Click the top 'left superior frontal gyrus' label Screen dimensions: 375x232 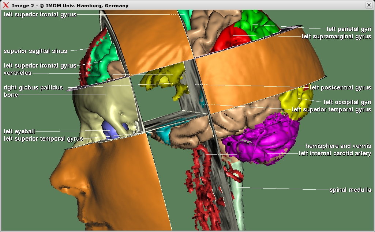pos(40,15)
